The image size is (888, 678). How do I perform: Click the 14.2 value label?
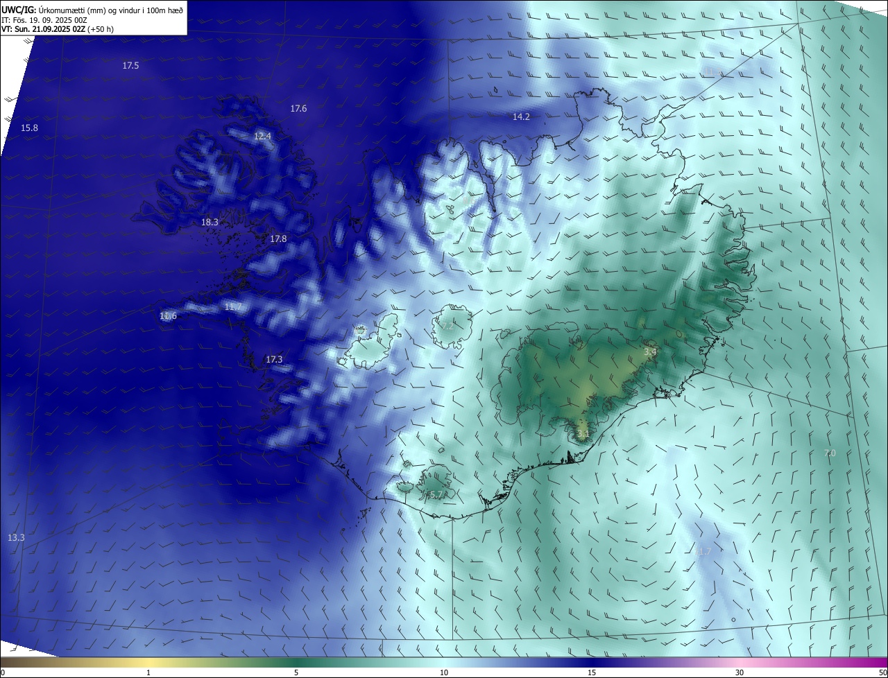521,117
